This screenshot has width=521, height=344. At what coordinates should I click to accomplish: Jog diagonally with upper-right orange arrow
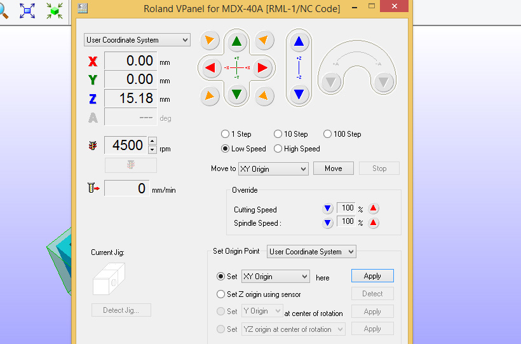point(264,40)
